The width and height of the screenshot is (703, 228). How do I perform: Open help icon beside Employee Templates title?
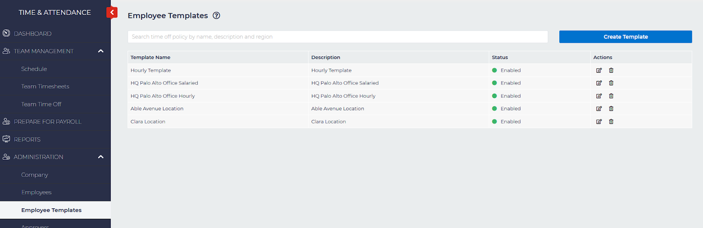click(x=216, y=16)
